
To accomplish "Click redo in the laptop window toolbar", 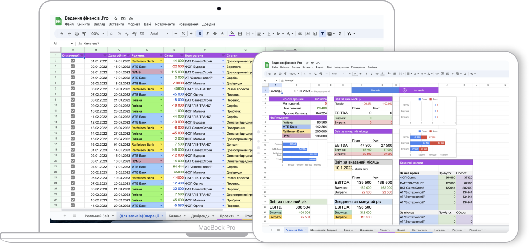I will pos(69,34).
